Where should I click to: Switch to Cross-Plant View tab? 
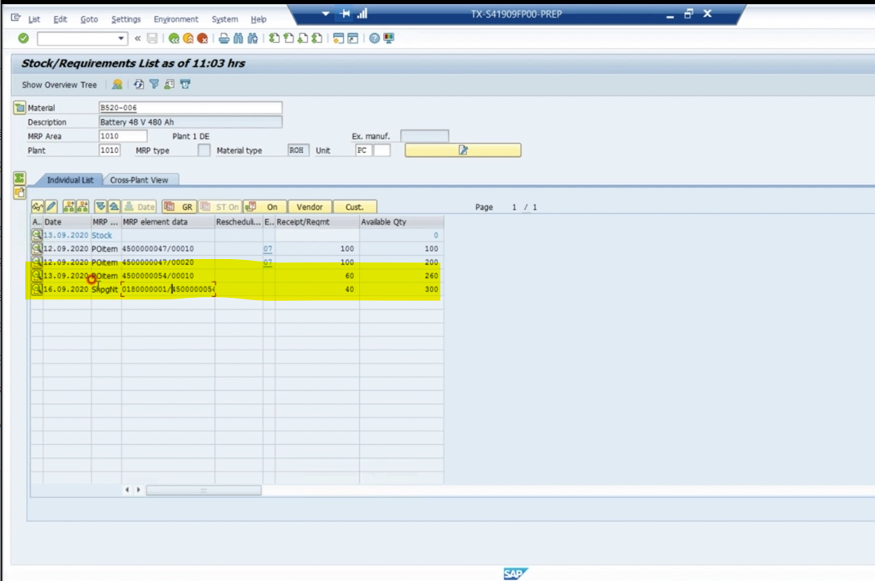pos(139,179)
